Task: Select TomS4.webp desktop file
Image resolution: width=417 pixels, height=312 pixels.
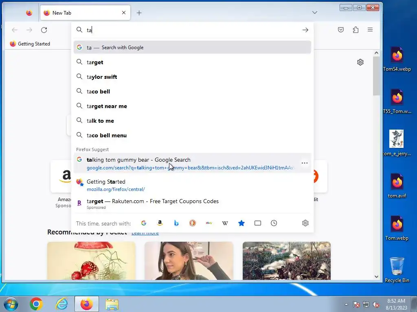Action: point(397,59)
